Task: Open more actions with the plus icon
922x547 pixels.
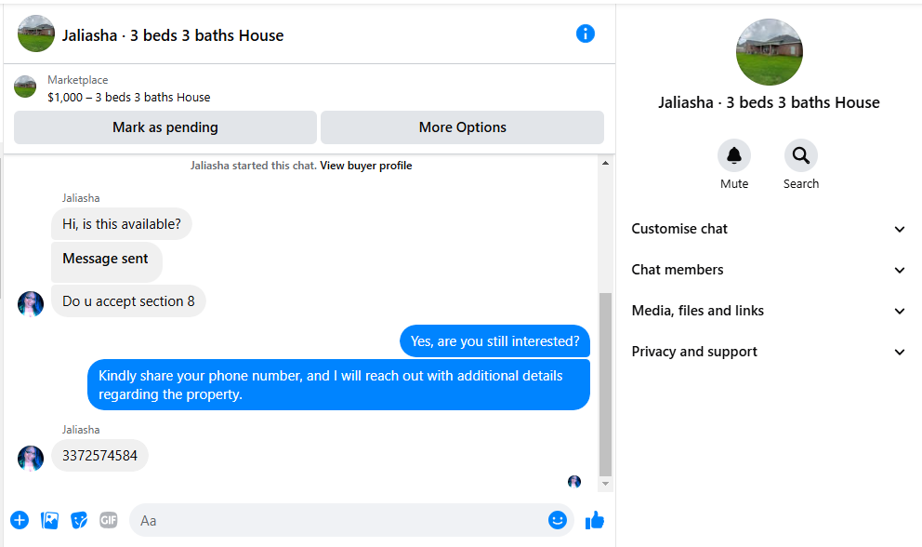Action: [x=20, y=520]
